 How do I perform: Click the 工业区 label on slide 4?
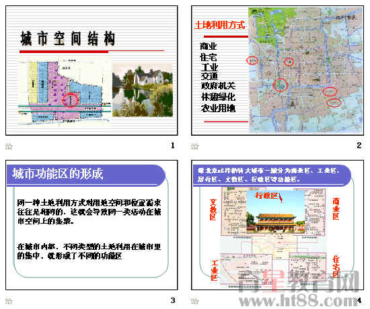click(x=214, y=270)
